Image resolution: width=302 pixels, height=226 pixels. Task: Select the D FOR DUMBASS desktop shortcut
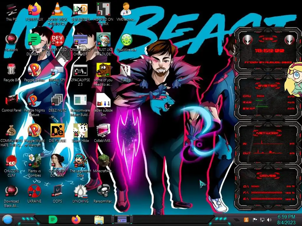point(34,45)
